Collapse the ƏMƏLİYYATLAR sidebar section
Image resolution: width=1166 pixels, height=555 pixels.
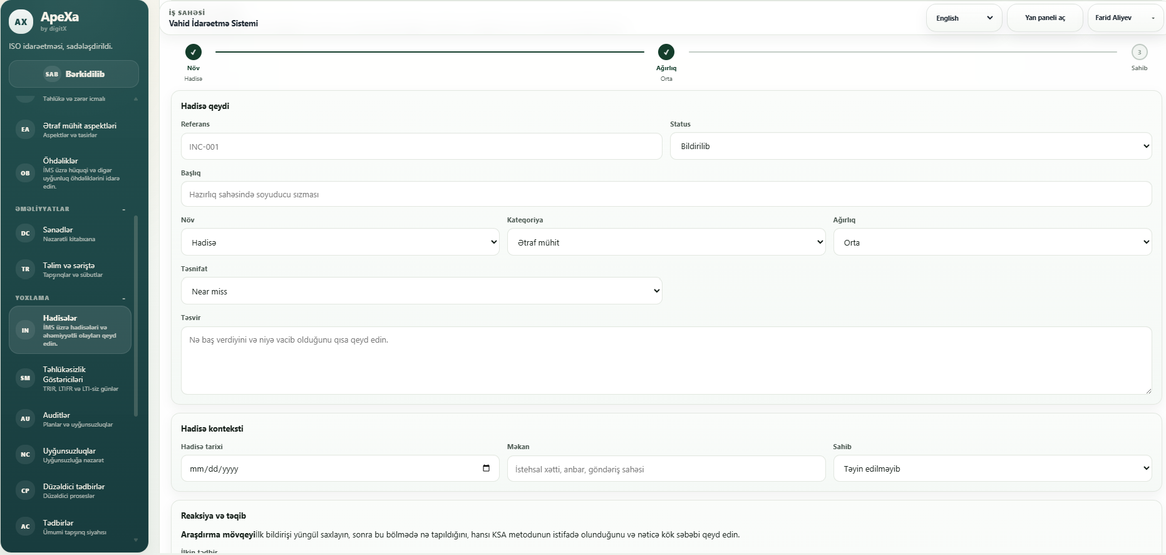(x=123, y=209)
